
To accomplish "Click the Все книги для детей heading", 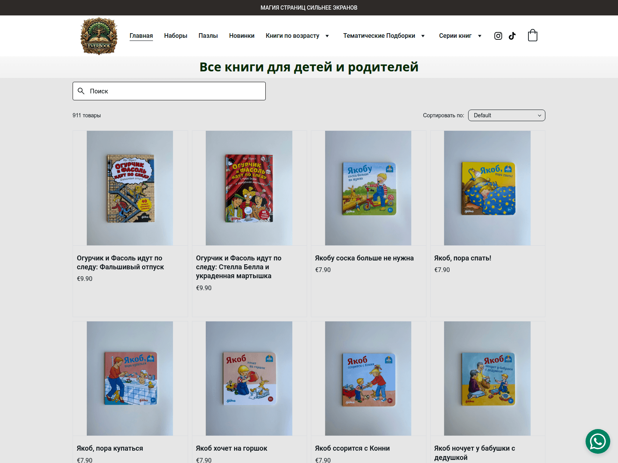I will pyautogui.click(x=309, y=67).
